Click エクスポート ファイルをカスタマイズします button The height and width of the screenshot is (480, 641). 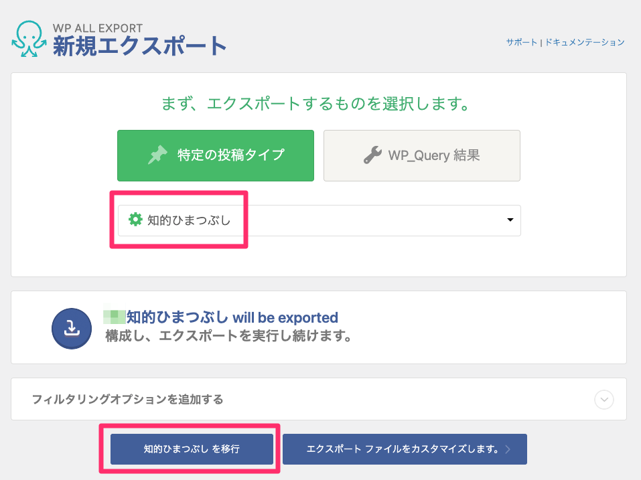tap(405, 449)
